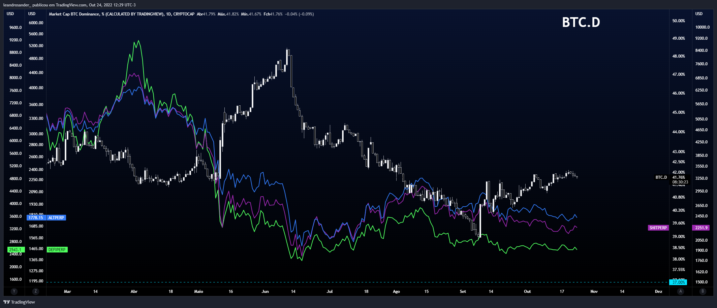Click the large BTC.D heading text
The height and width of the screenshot is (308, 717).
click(581, 22)
